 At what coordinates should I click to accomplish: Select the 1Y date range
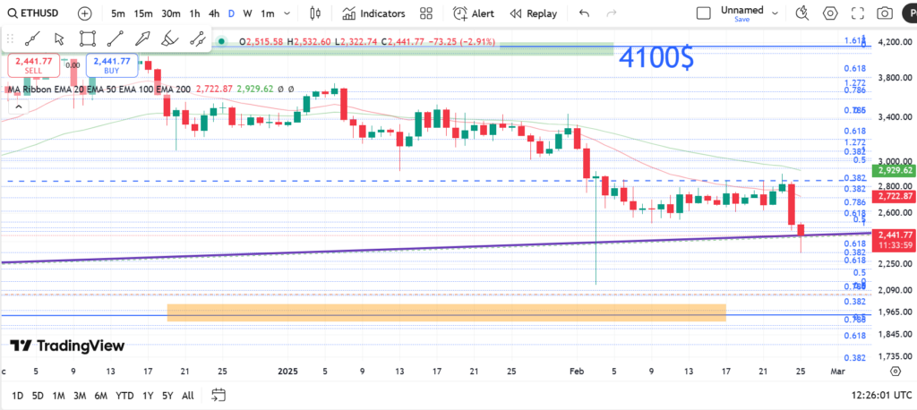tap(149, 395)
